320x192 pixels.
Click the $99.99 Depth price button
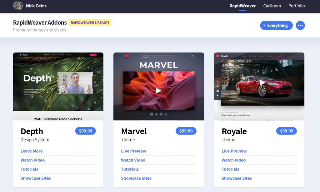click(85, 131)
